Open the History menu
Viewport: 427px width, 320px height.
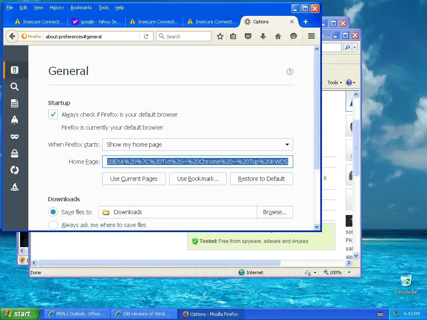click(57, 7)
